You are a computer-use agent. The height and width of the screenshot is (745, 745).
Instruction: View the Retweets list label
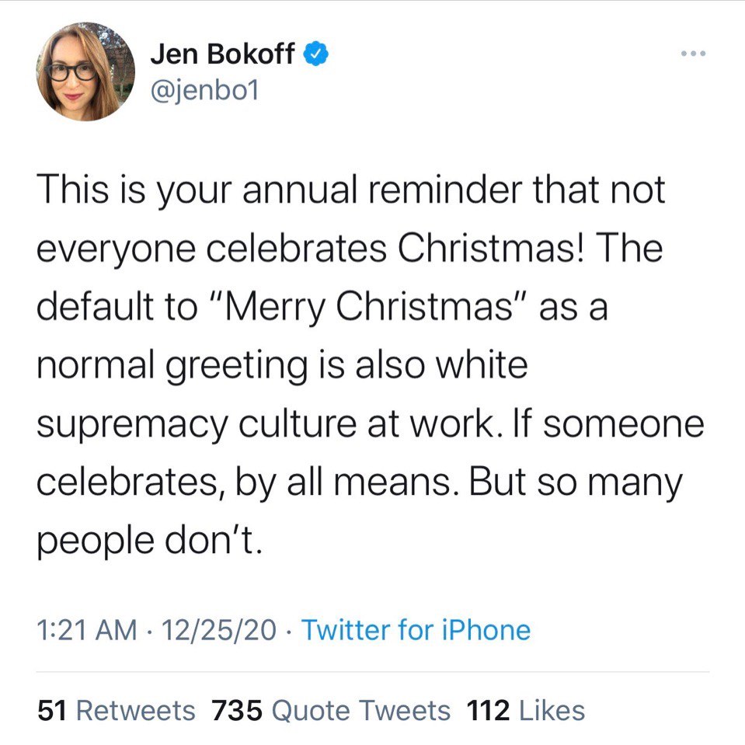point(136,710)
